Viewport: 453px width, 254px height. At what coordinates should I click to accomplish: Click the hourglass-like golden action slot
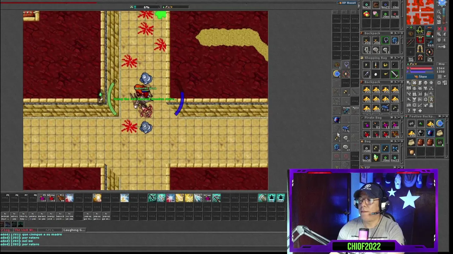coord(97,198)
